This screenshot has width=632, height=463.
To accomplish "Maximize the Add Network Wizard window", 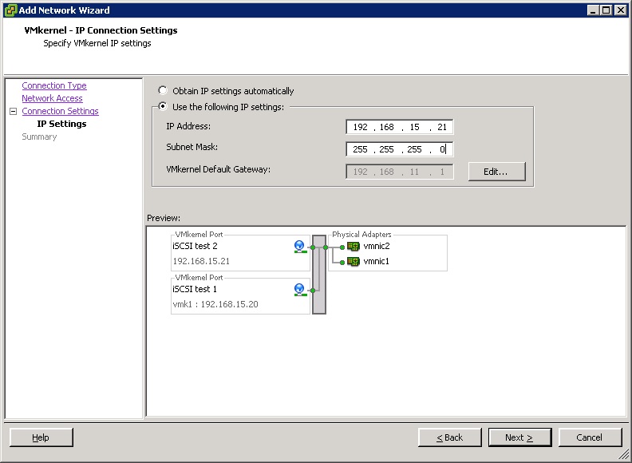I will tap(606, 10).
